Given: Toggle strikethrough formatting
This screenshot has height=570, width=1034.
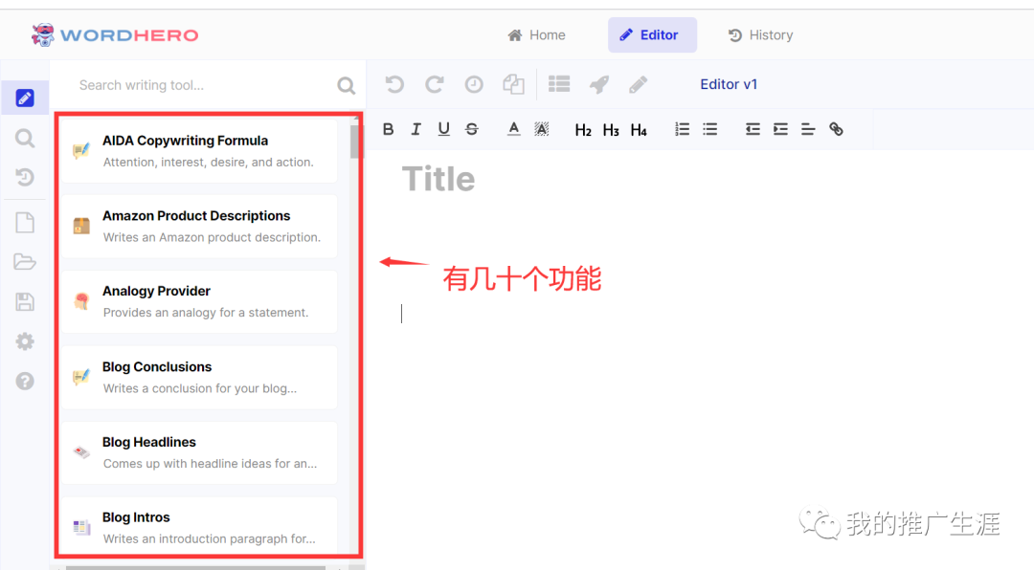Looking at the screenshot, I should 471,129.
